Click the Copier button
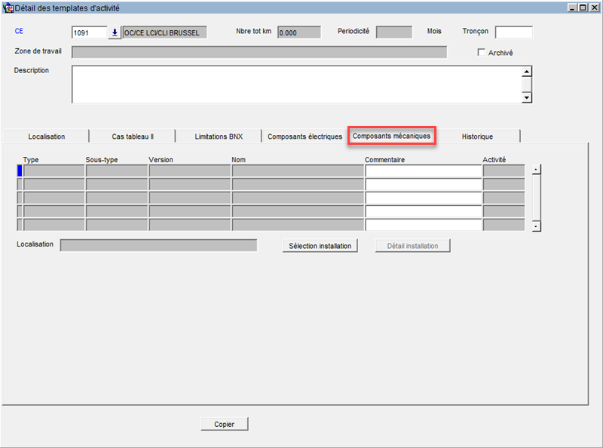The height and width of the screenshot is (448, 603). pyautogui.click(x=224, y=424)
